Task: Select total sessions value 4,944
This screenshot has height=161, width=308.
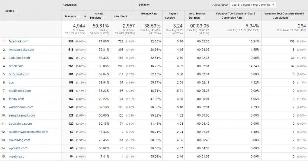Action: click(79, 26)
